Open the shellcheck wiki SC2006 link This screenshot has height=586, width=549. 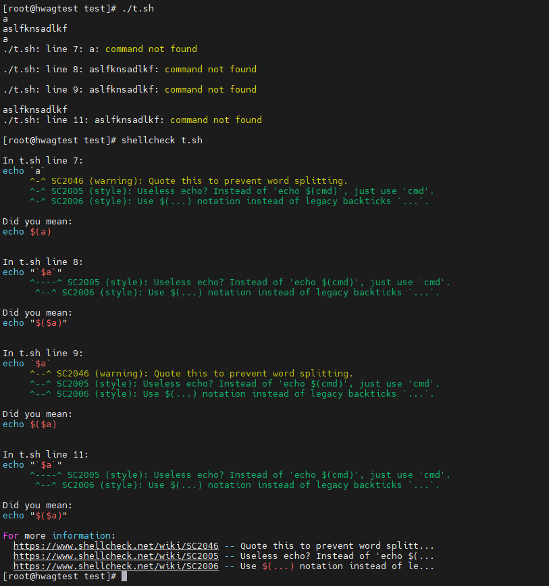[115, 566]
